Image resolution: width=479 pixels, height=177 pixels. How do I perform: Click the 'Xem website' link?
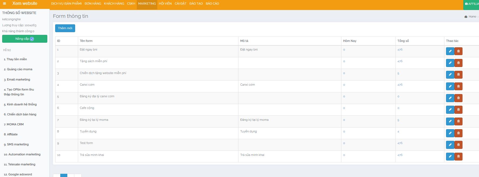[25, 4]
